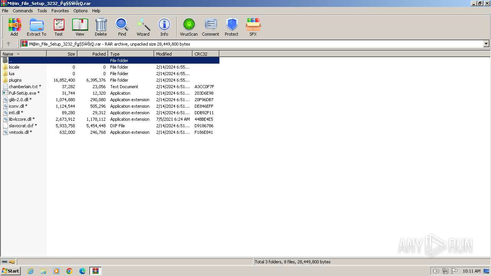Click the Protect shield icon
The width and height of the screenshot is (491, 276).
[232, 27]
